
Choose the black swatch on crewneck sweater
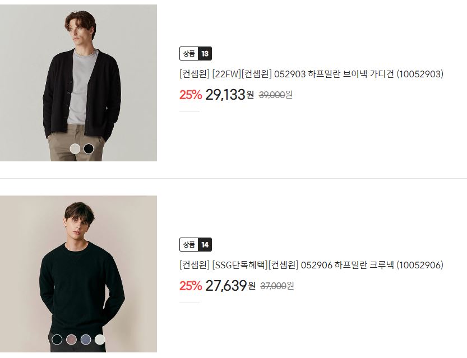[57, 340]
